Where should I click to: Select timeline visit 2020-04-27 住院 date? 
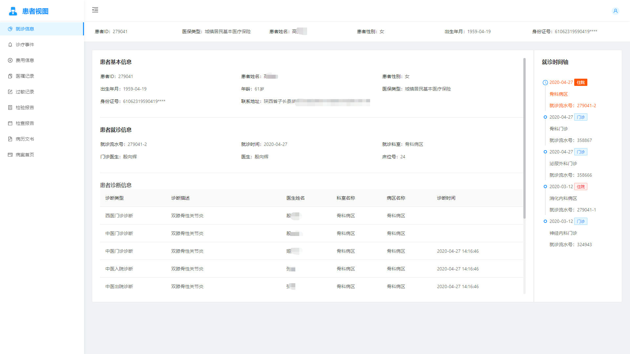[561, 83]
